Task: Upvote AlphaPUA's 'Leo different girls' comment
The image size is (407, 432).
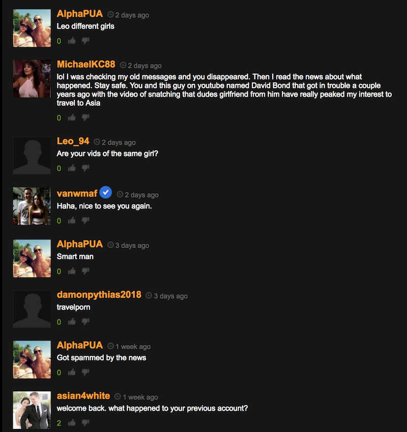Action: [72, 41]
